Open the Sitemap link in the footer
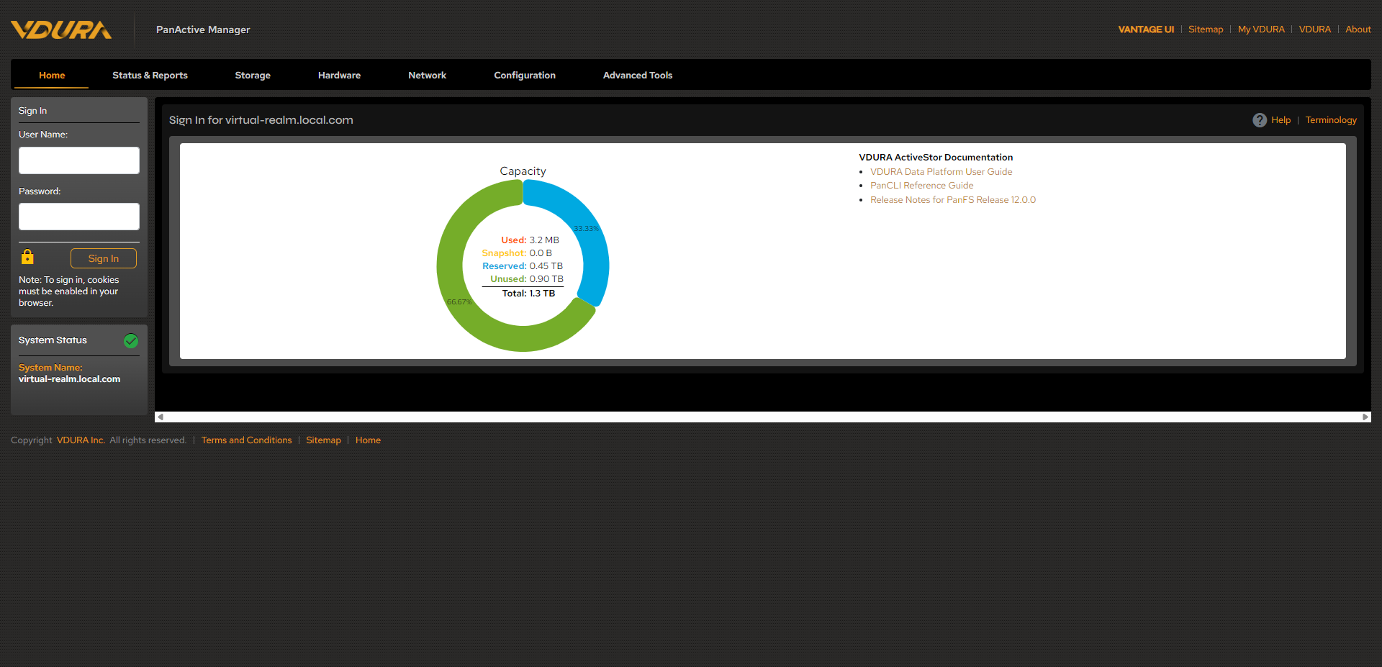The height and width of the screenshot is (667, 1382). pyautogui.click(x=323, y=440)
